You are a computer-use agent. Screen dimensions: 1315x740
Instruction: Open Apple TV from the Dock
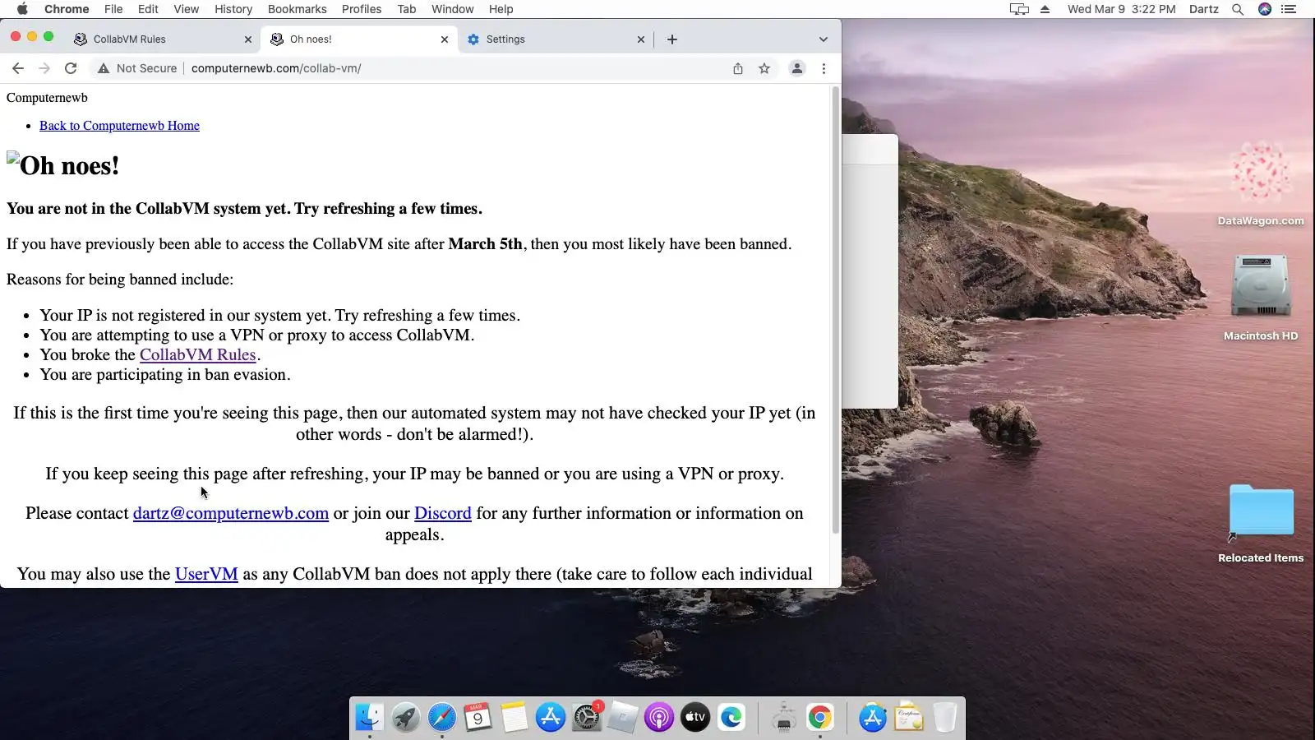695,718
